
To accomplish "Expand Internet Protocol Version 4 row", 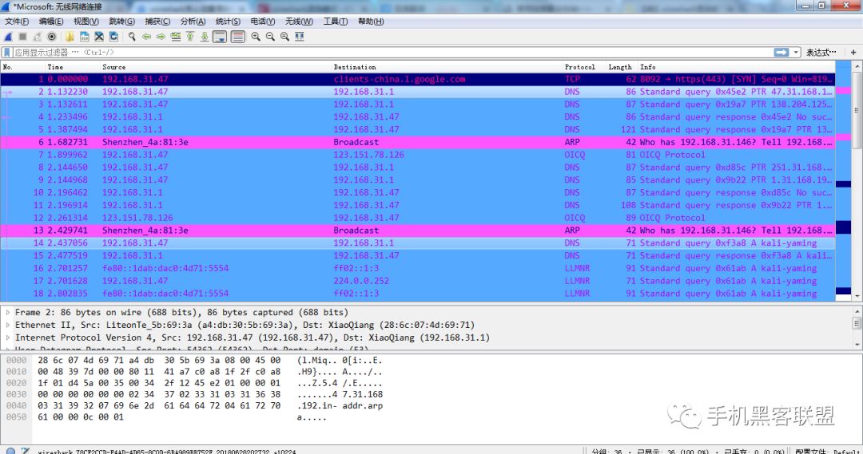I will click(x=8, y=338).
